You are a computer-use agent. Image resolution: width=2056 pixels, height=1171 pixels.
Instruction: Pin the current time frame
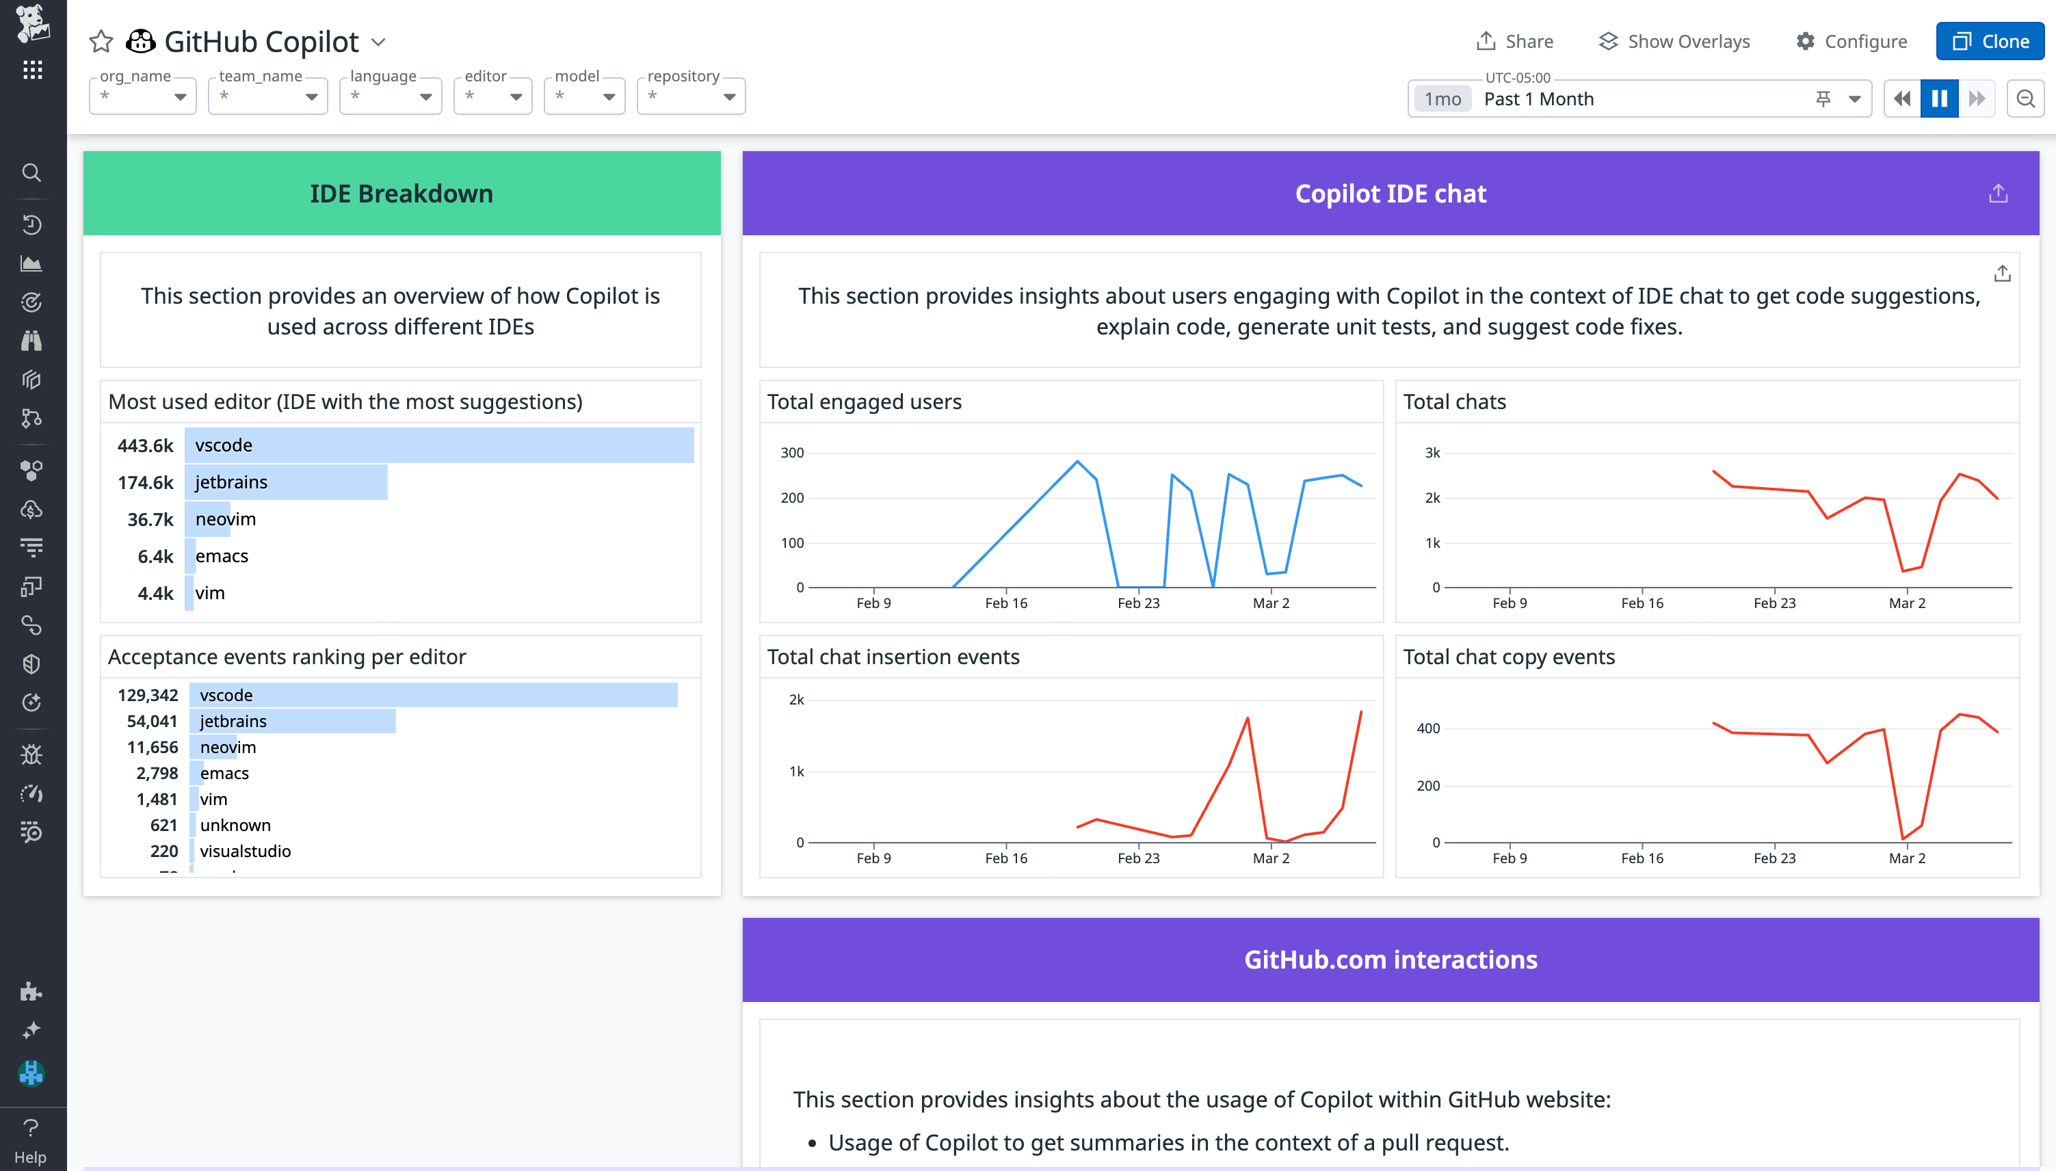tap(1823, 98)
